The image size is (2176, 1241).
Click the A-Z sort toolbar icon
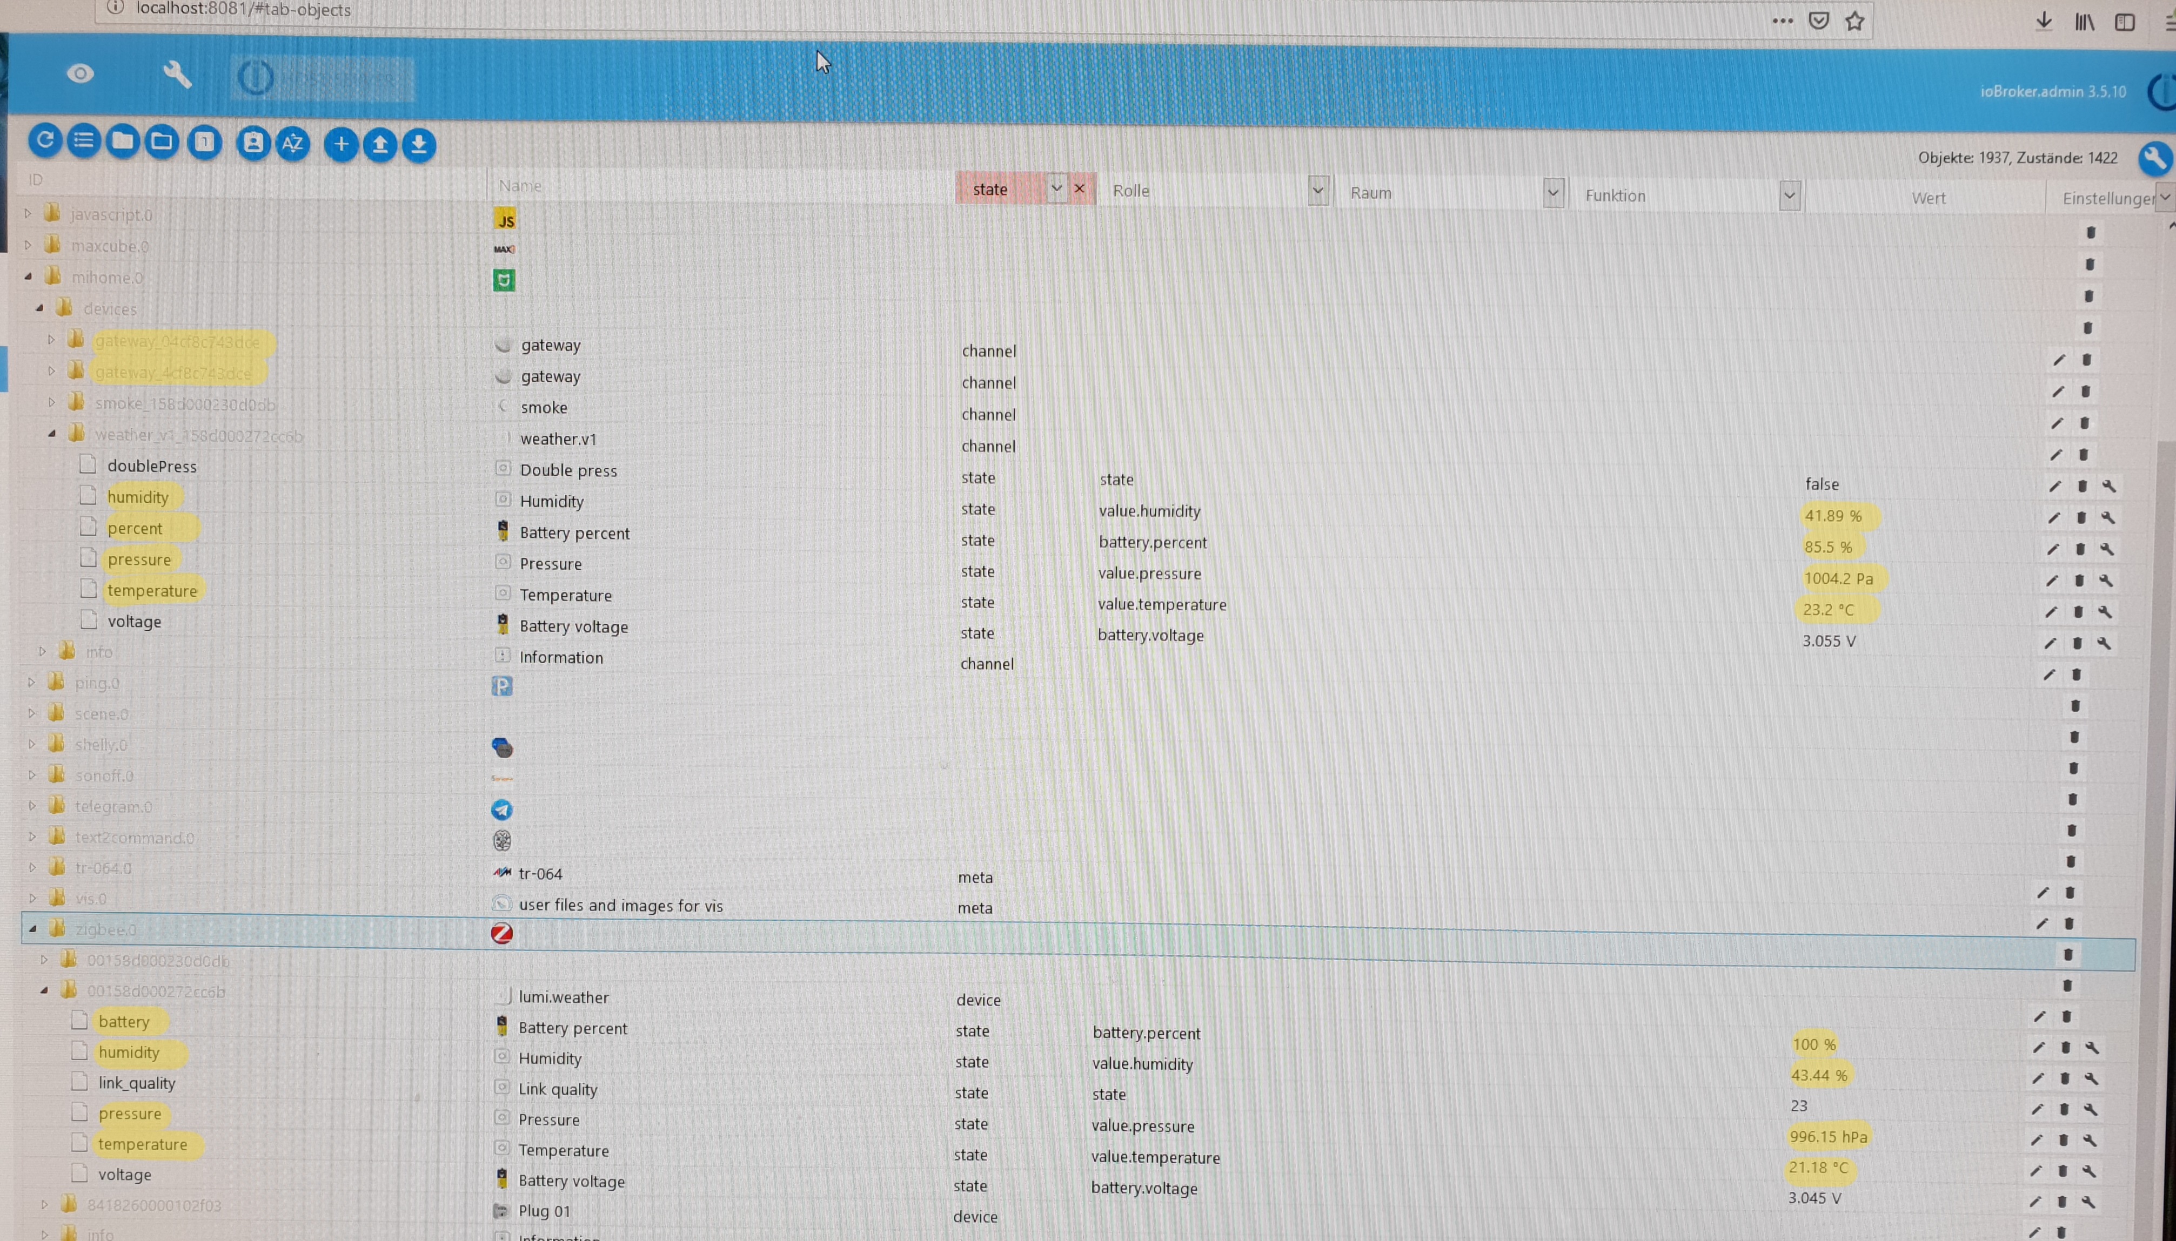click(x=292, y=143)
